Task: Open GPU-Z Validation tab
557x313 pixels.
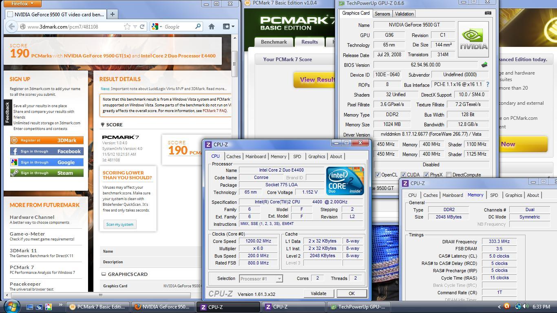Action: (x=404, y=13)
